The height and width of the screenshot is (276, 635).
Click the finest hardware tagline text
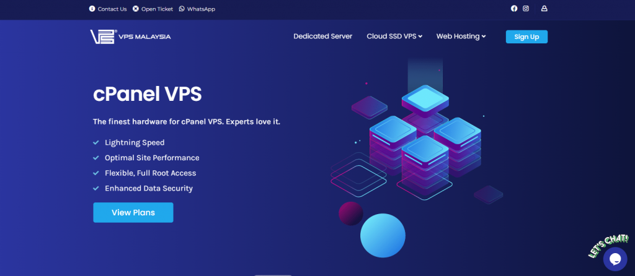point(187,122)
